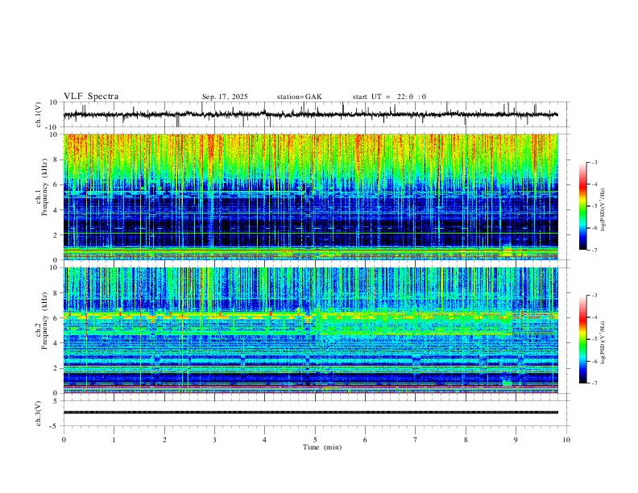Screen dimensions: 638x493
Task: Click the "station=GAK" header label
Action: pyautogui.click(x=299, y=97)
